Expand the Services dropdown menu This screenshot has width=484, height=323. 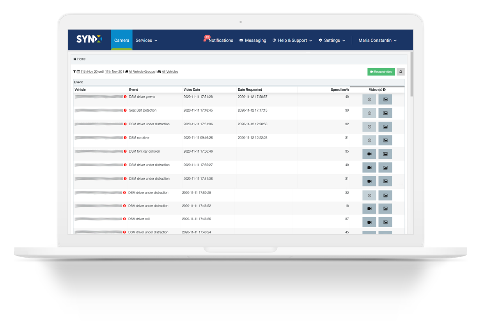146,40
